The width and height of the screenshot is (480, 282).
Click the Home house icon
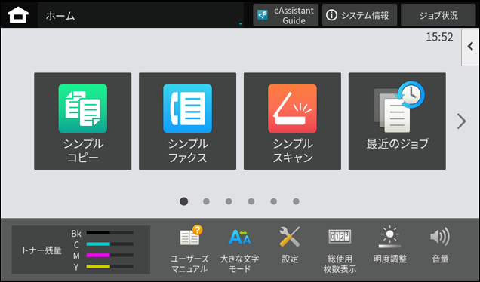pos(18,15)
